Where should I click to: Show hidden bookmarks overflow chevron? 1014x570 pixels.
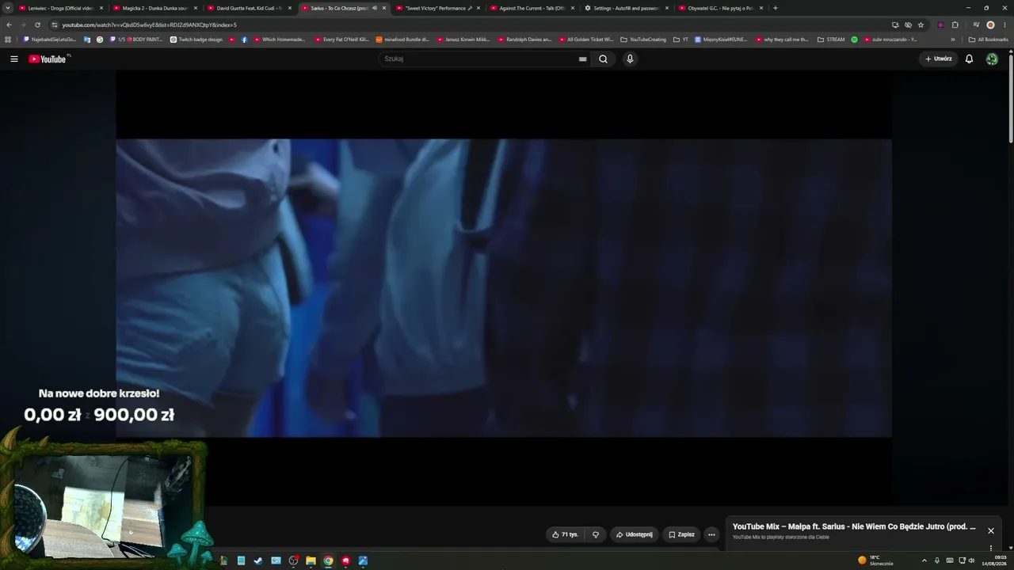953,40
